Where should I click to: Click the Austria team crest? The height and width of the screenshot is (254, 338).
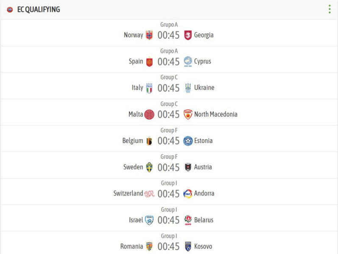pyautogui.click(x=188, y=167)
